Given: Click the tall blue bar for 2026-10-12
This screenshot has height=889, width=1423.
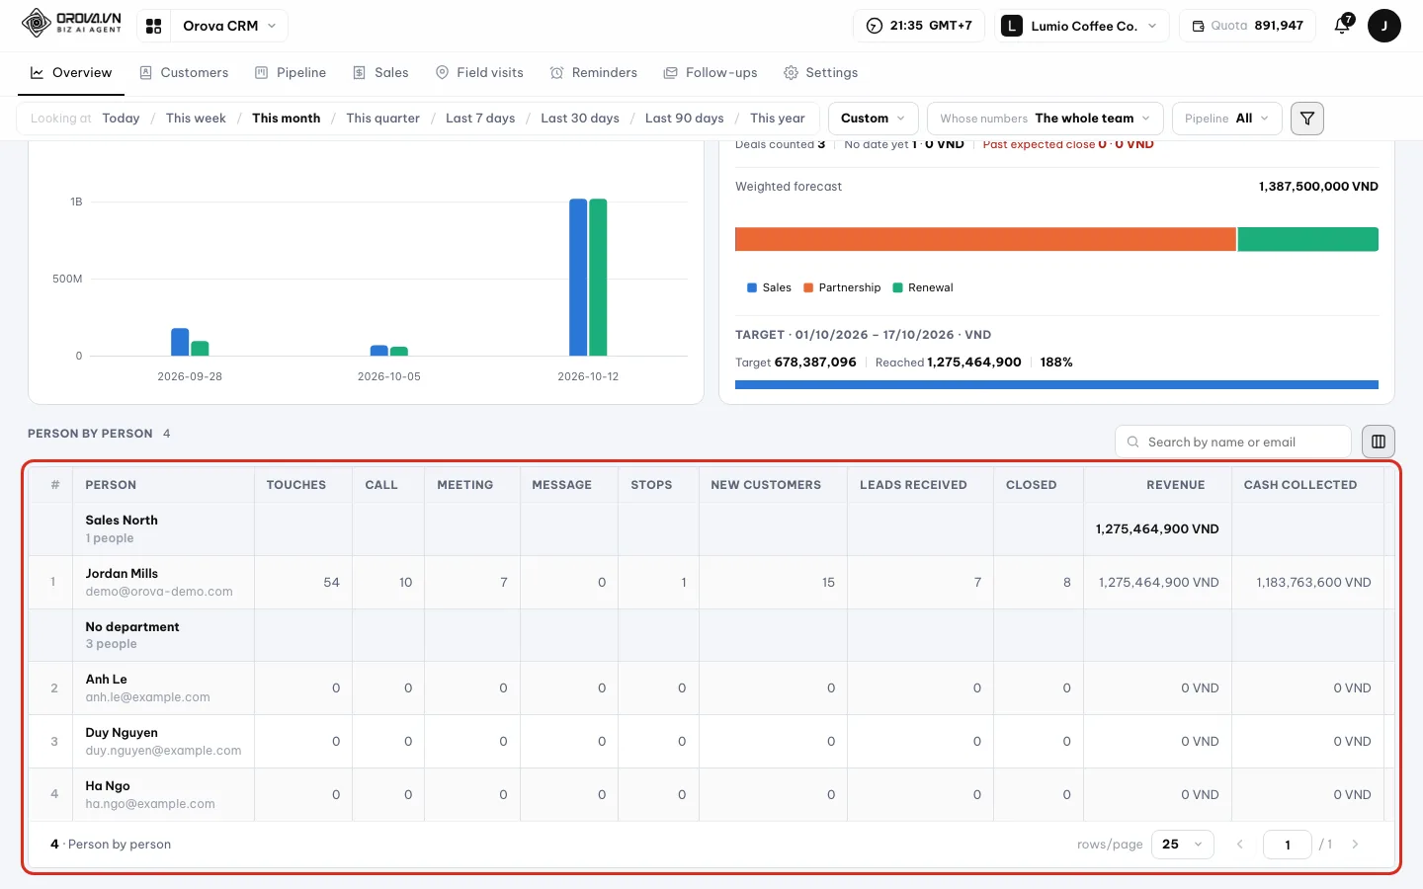Looking at the screenshot, I should (x=578, y=278).
